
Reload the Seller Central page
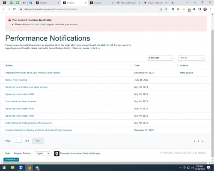[15, 9]
